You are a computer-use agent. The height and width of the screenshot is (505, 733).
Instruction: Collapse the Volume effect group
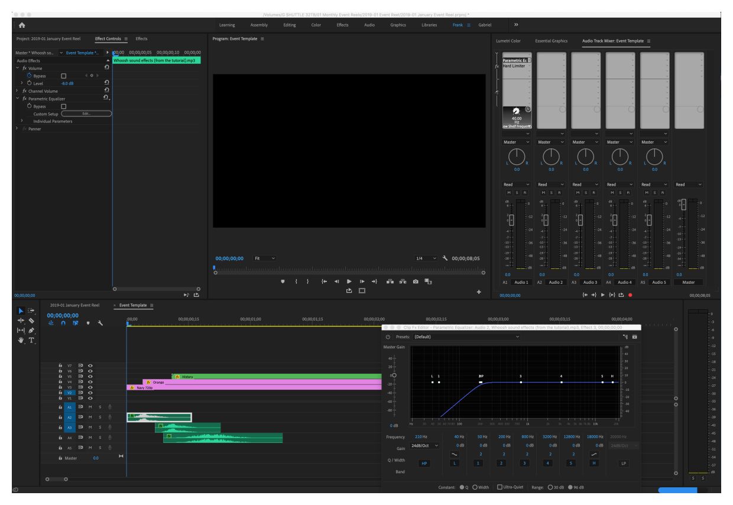tap(18, 68)
